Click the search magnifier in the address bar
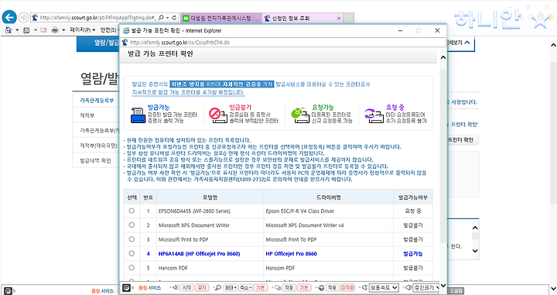 (x=161, y=17)
